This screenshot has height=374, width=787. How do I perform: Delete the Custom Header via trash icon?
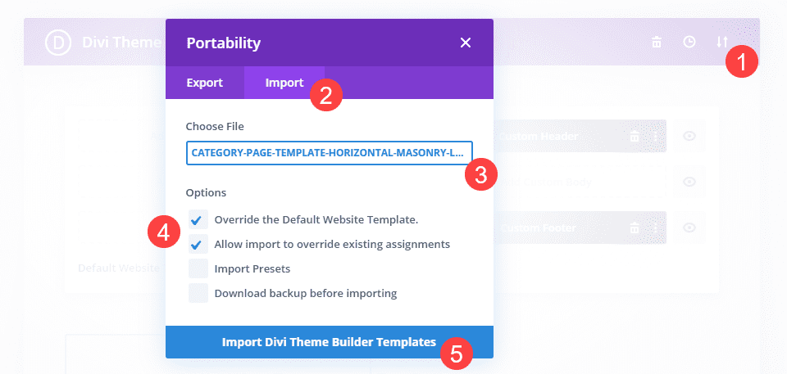tap(634, 137)
